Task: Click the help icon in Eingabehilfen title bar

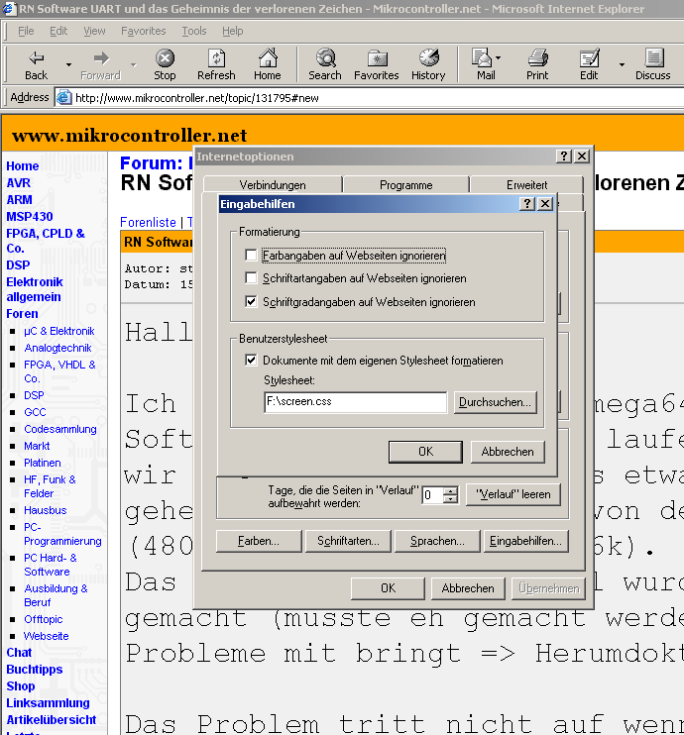Action: click(x=527, y=204)
